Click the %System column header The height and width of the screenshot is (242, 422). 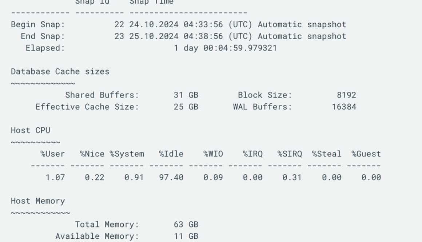point(127,154)
